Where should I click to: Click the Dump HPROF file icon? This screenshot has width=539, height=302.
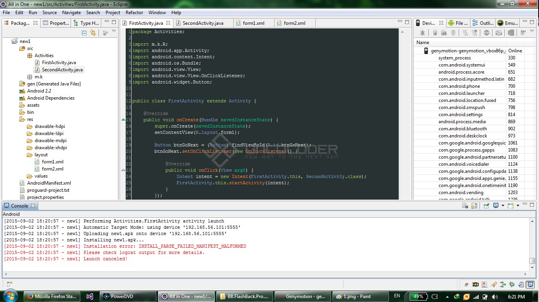click(x=444, y=33)
